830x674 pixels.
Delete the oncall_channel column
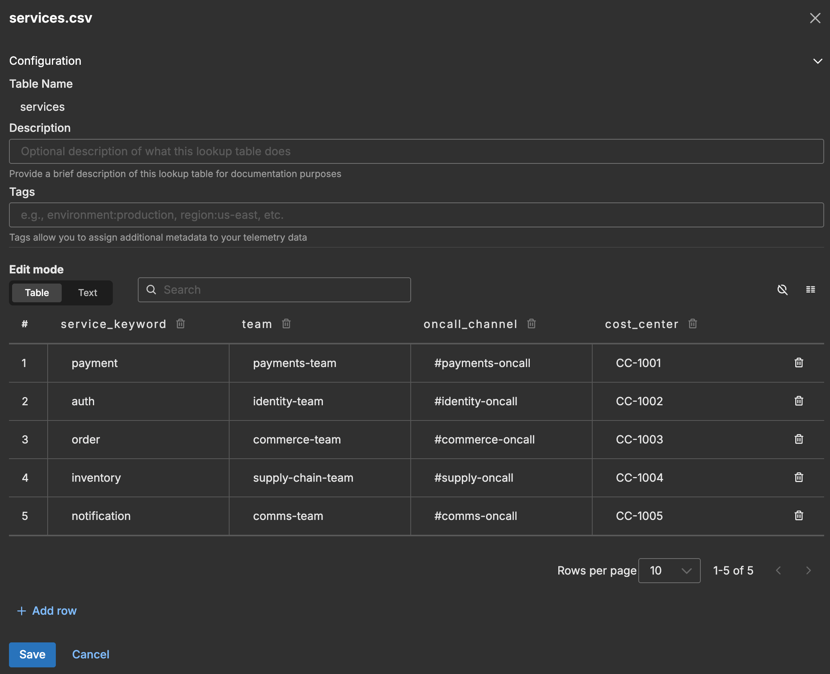(x=532, y=324)
